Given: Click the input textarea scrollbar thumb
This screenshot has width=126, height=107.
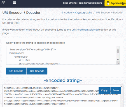Looking at the screenshot, I should pyautogui.click(x=118, y=51).
